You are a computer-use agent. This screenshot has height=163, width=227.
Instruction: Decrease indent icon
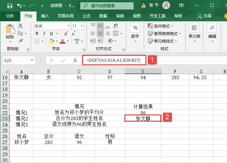(93, 41)
